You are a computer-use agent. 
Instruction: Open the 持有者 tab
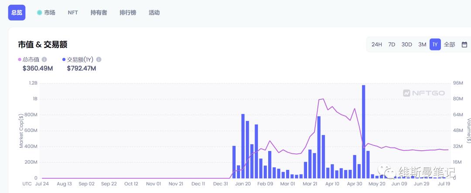click(x=99, y=13)
